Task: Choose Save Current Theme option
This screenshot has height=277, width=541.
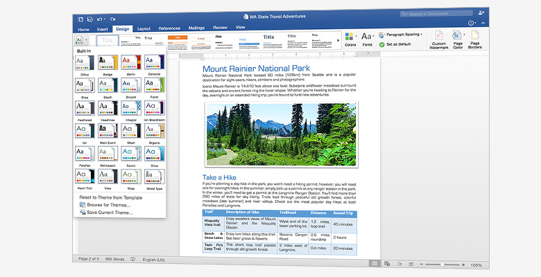Action: click(110, 213)
